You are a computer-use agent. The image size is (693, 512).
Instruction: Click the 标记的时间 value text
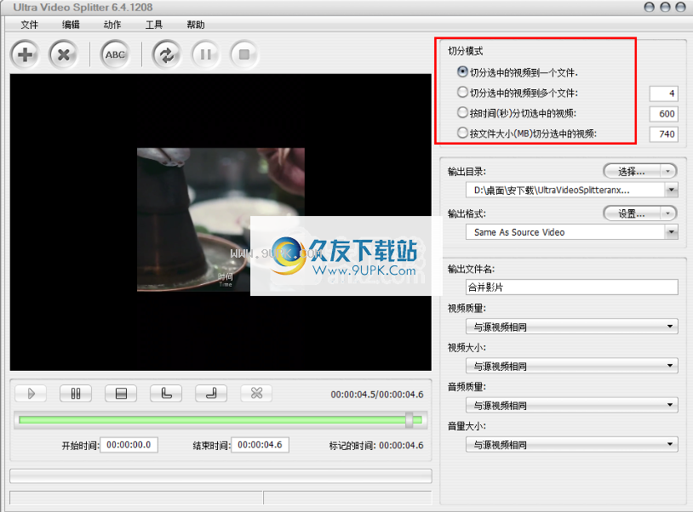[x=401, y=446]
